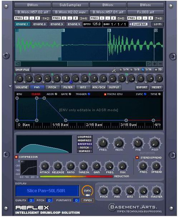
Task: Click the running man slice icon
Action: pos(114,70)
